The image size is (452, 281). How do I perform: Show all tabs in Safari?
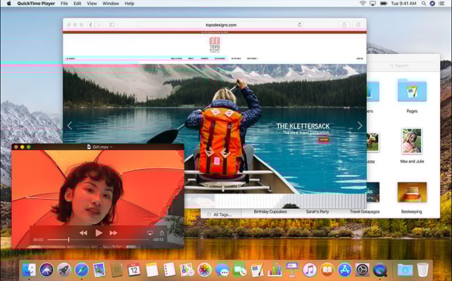click(x=357, y=25)
